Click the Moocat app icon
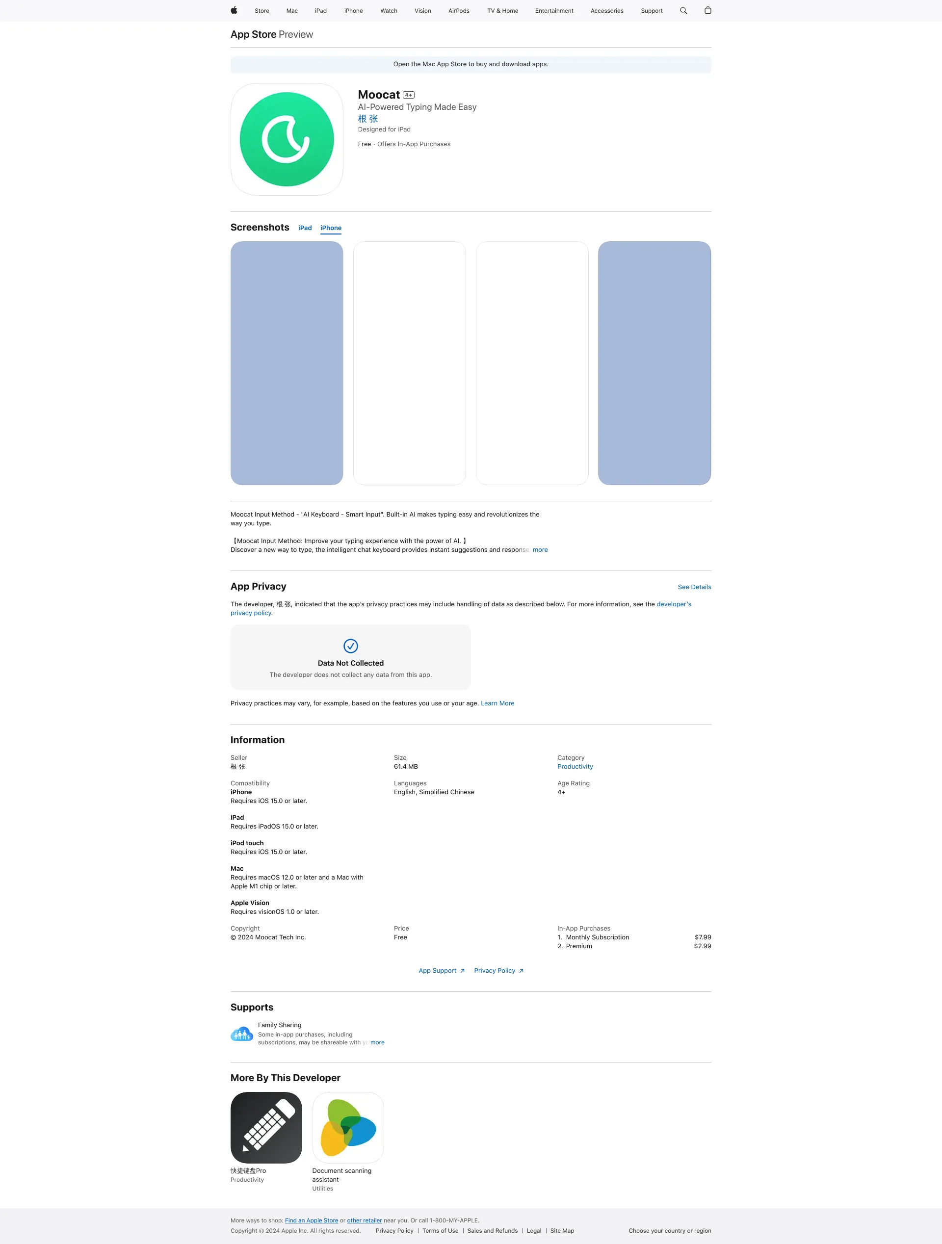 point(287,138)
